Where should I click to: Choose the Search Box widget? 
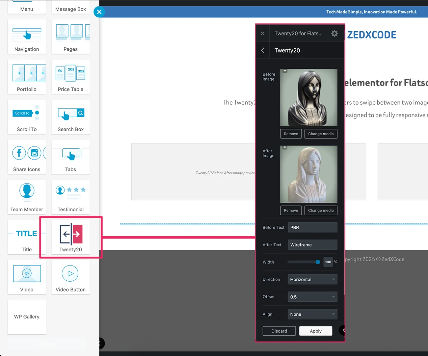pyautogui.click(x=70, y=117)
